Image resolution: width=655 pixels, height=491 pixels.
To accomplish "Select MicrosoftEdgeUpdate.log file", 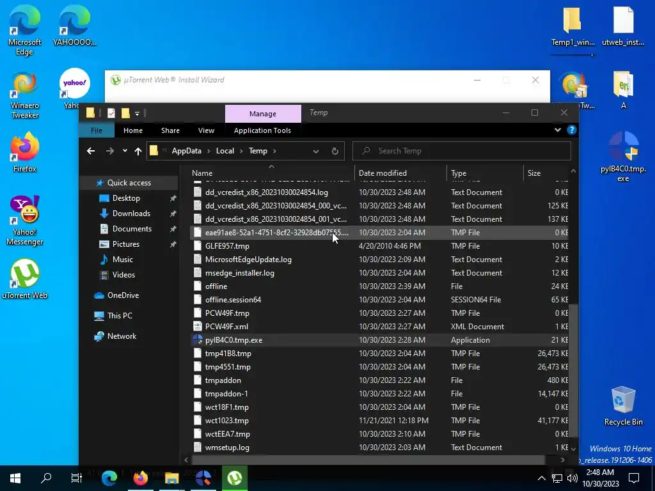I will (x=379, y=260).
